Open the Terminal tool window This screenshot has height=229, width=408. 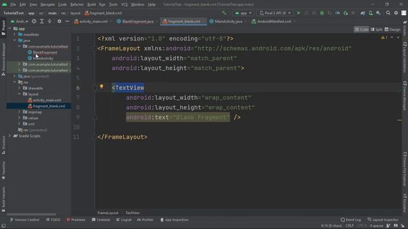tap(101, 219)
